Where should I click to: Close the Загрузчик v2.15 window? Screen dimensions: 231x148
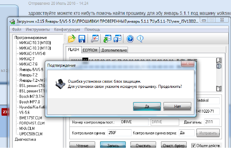pyautogui.click(x=222, y=20)
